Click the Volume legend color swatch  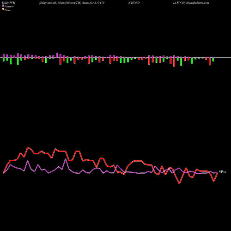pos(3,6)
